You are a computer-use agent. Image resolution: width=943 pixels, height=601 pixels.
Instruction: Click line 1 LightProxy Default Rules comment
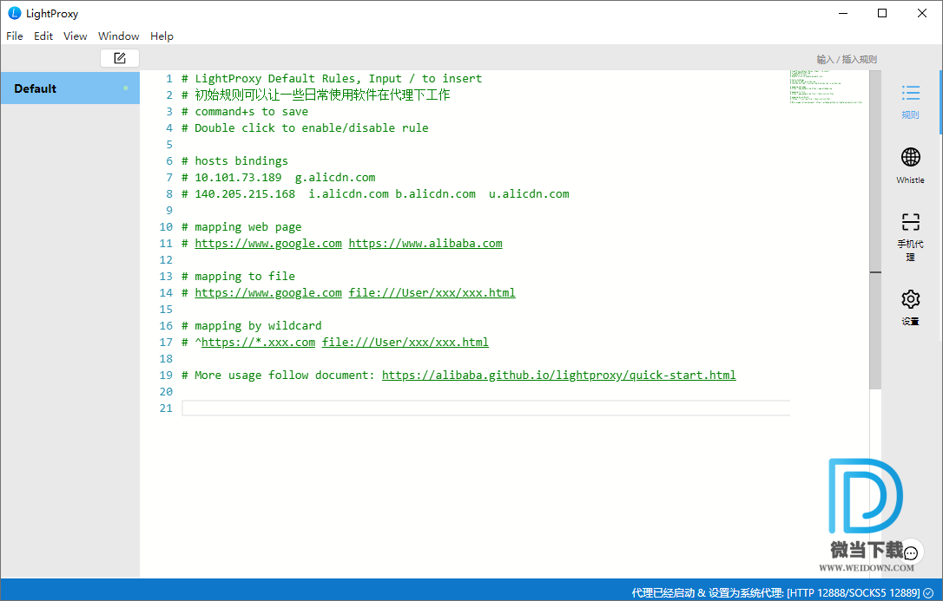[332, 79]
